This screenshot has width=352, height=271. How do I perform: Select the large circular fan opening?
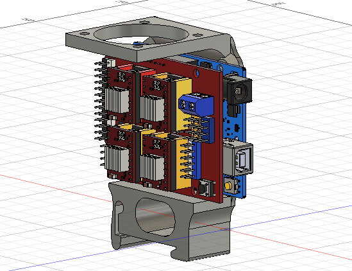[x=141, y=34]
